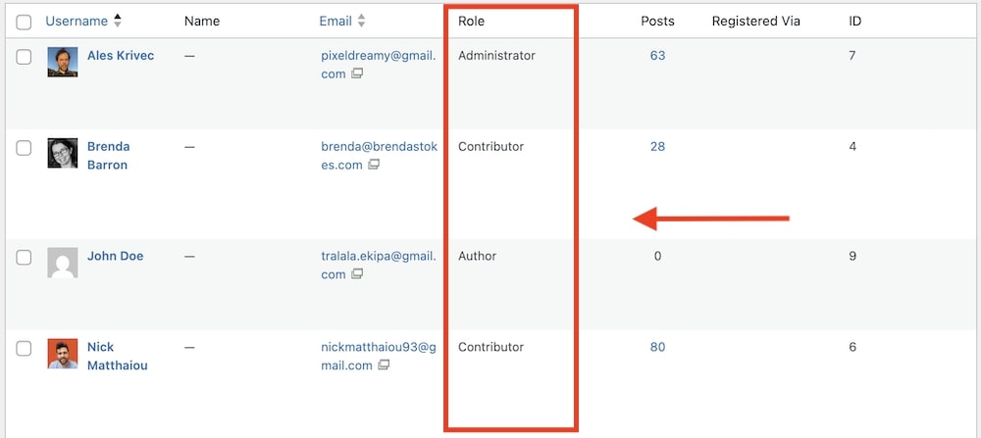
Task: View Ales Krivec's 63 posts
Action: (x=657, y=56)
